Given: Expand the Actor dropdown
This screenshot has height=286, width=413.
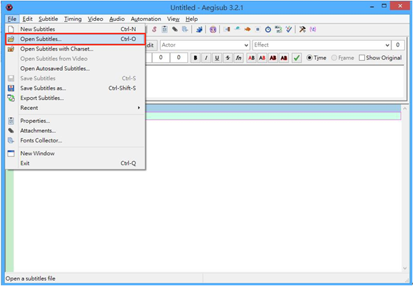Looking at the screenshot, I should pyautogui.click(x=245, y=45).
